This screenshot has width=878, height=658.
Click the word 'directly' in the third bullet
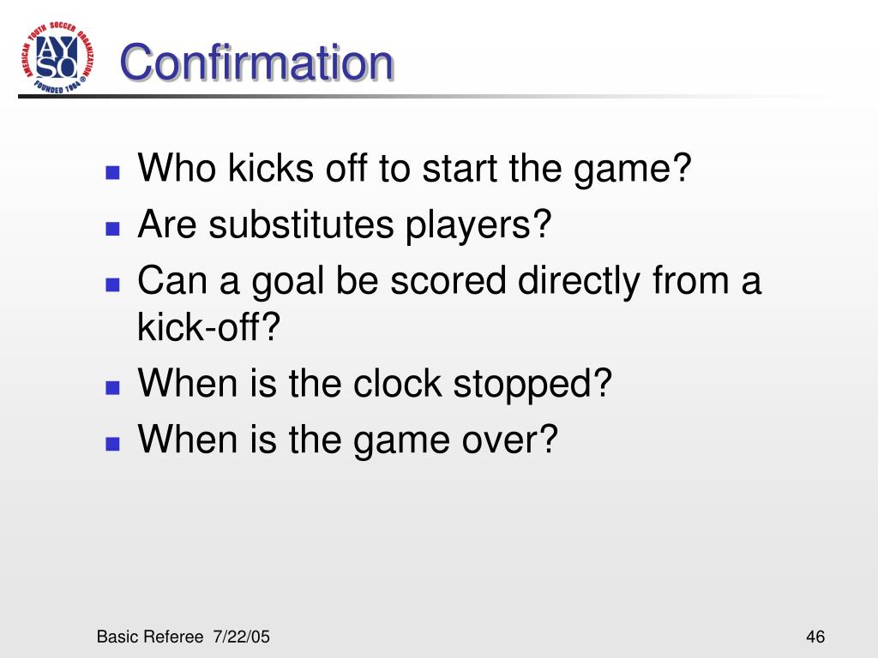click(x=579, y=280)
